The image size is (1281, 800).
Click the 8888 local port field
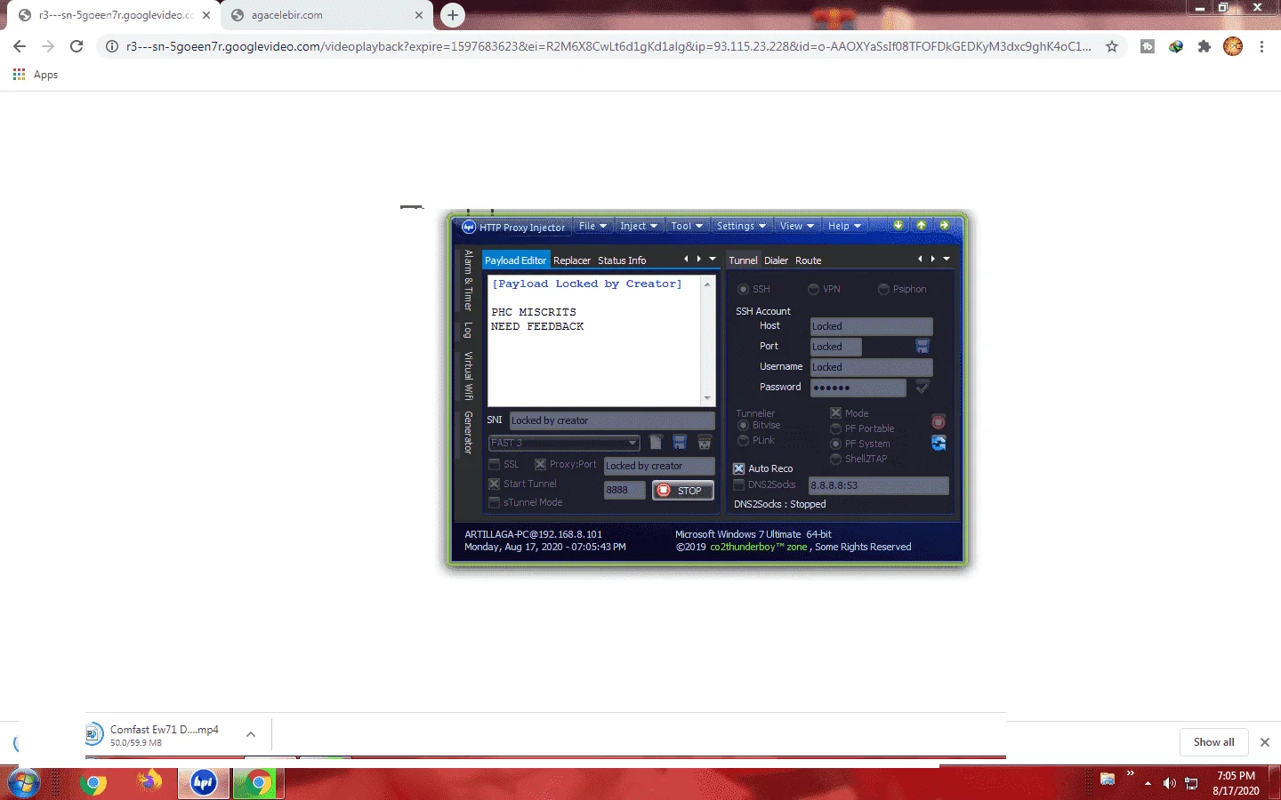pos(624,490)
